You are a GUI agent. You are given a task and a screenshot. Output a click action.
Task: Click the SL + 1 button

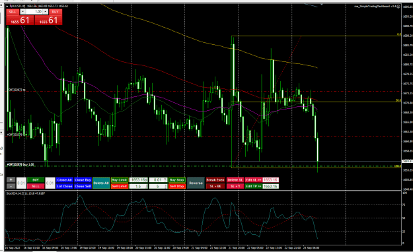(235, 186)
